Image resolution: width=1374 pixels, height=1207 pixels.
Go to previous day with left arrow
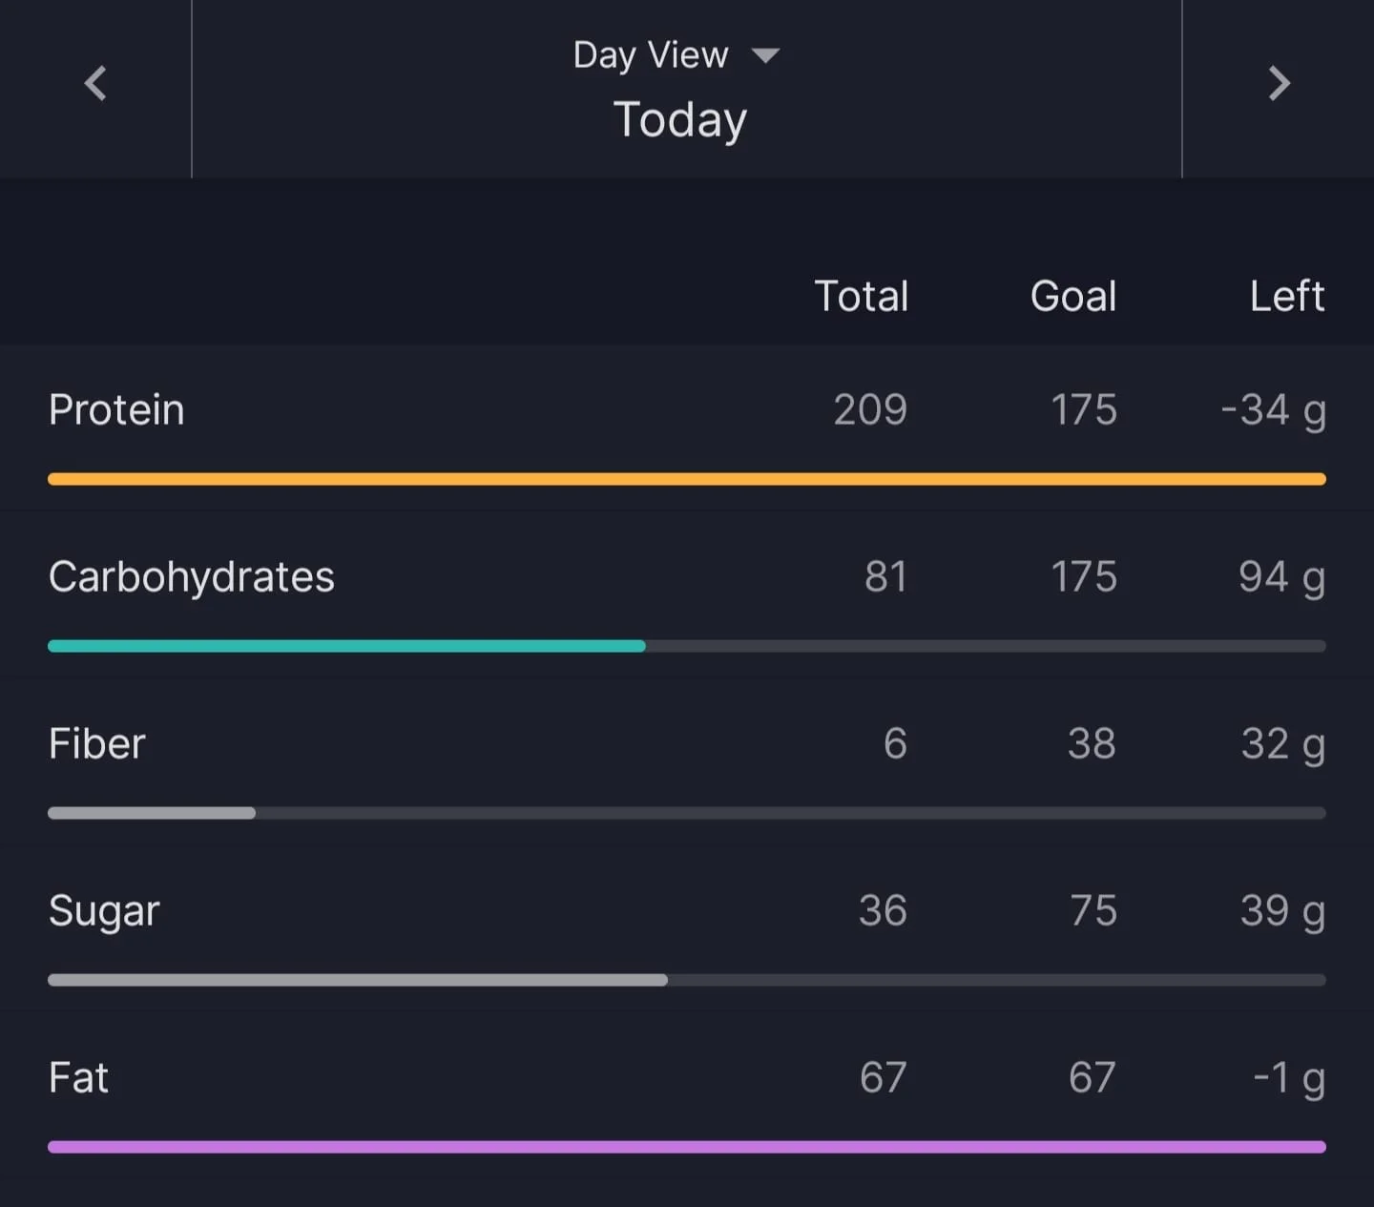pos(95,84)
